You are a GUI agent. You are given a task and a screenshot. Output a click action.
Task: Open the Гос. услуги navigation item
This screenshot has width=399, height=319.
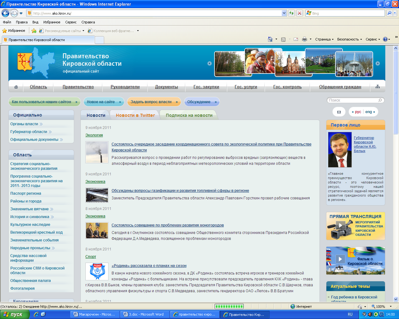(x=246, y=87)
